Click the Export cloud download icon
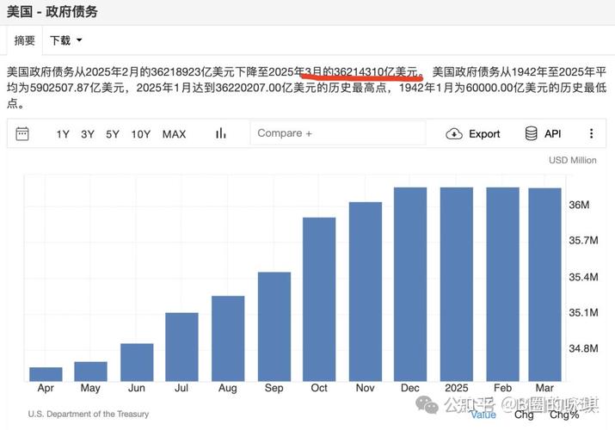Image resolution: width=615 pixels, height=430 pixels. pos(454,133)
